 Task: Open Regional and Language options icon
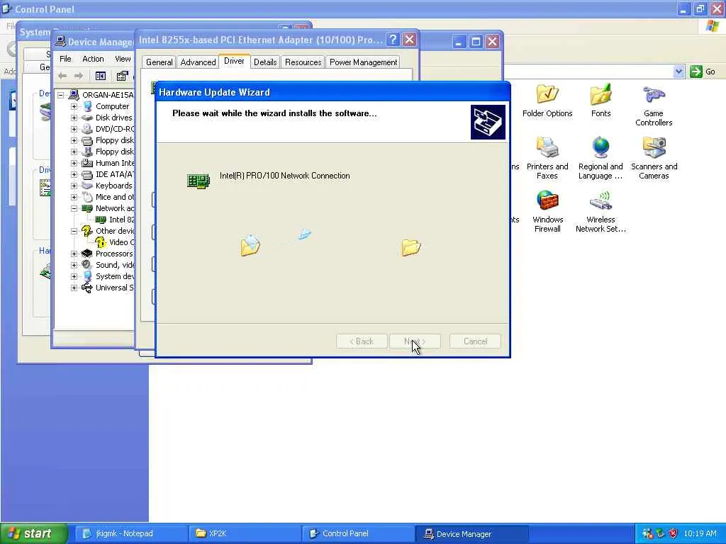(x=601, y=159)
